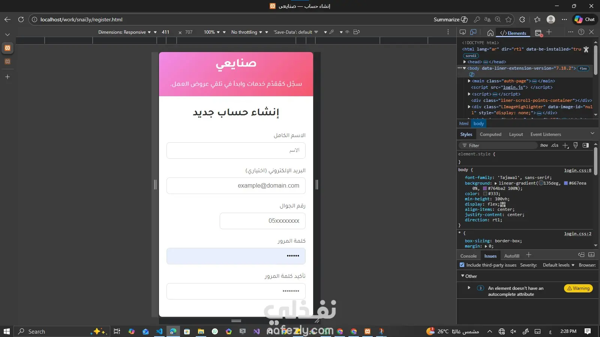The image size is (600, 337).
Task: Toggle the .cls element classes panel
Action: (x=555, y=145)
